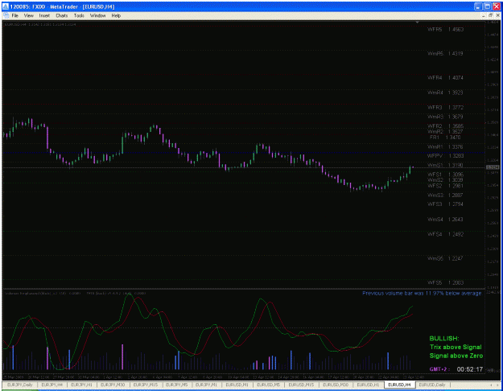Click the WmR4 1.3923 pivot label
503x391 pixels.
[445, 93]
